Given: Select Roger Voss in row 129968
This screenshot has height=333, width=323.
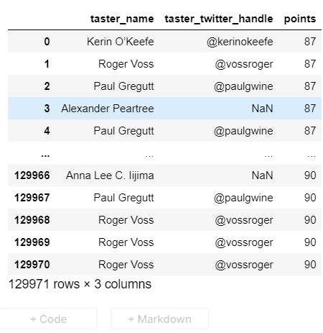Looking at the screenshot, I should [126, 220].
